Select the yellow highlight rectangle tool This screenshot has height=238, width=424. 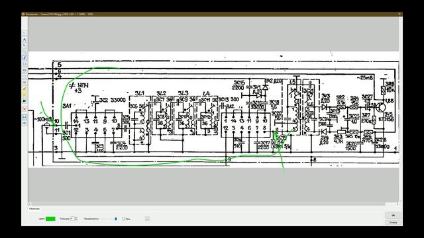click(x=25, y=95)
